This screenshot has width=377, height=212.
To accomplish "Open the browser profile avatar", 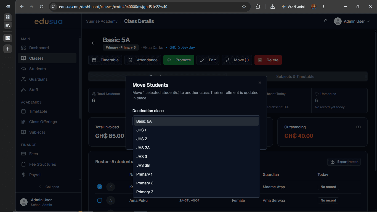I will (314, 7).
